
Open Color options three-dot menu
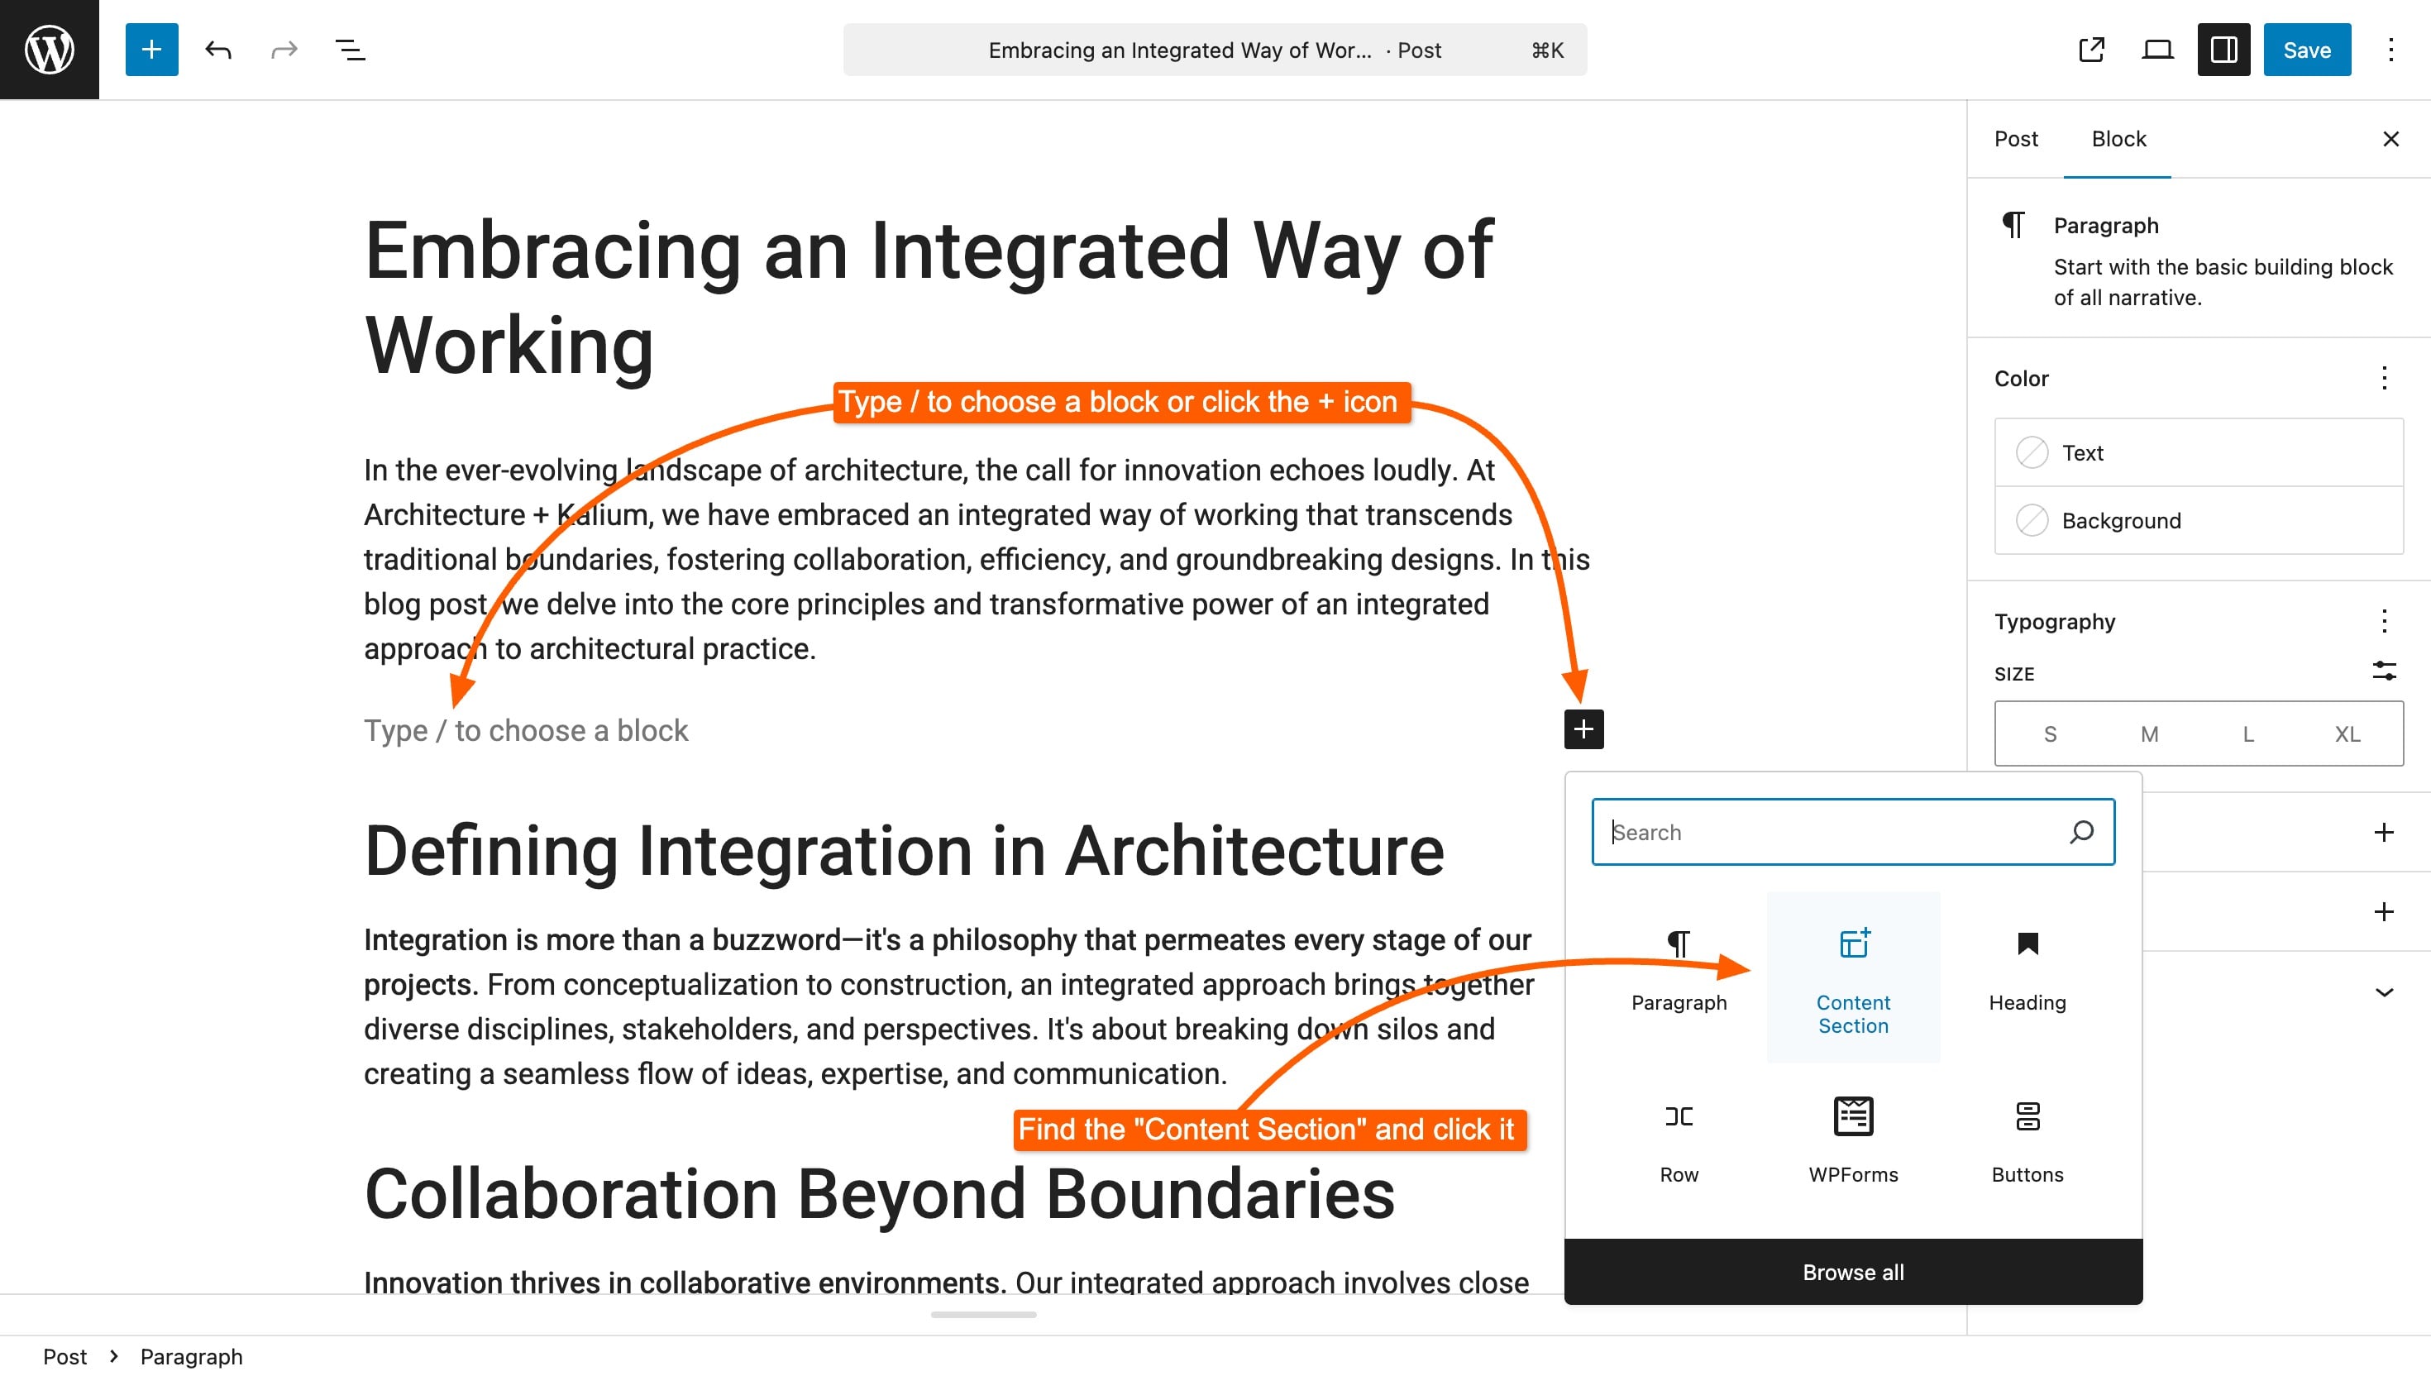click(2384, 379)
